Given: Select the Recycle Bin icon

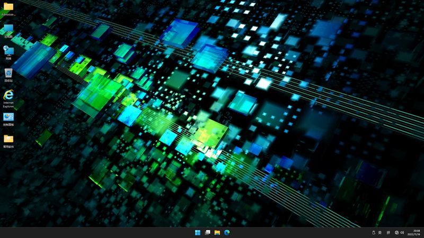Looking at the screenshot, I should pos(8,73).
